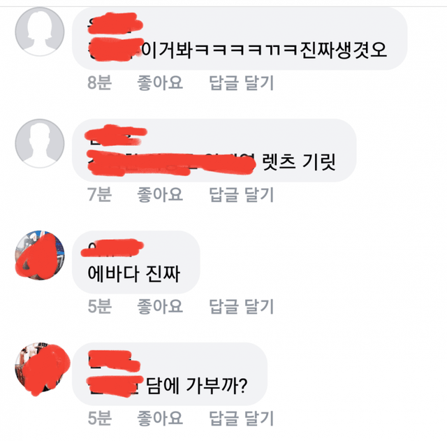Open the redacted author name of the first comment
The width and height of the screenshot is (447, 441).
click(115, 23)
